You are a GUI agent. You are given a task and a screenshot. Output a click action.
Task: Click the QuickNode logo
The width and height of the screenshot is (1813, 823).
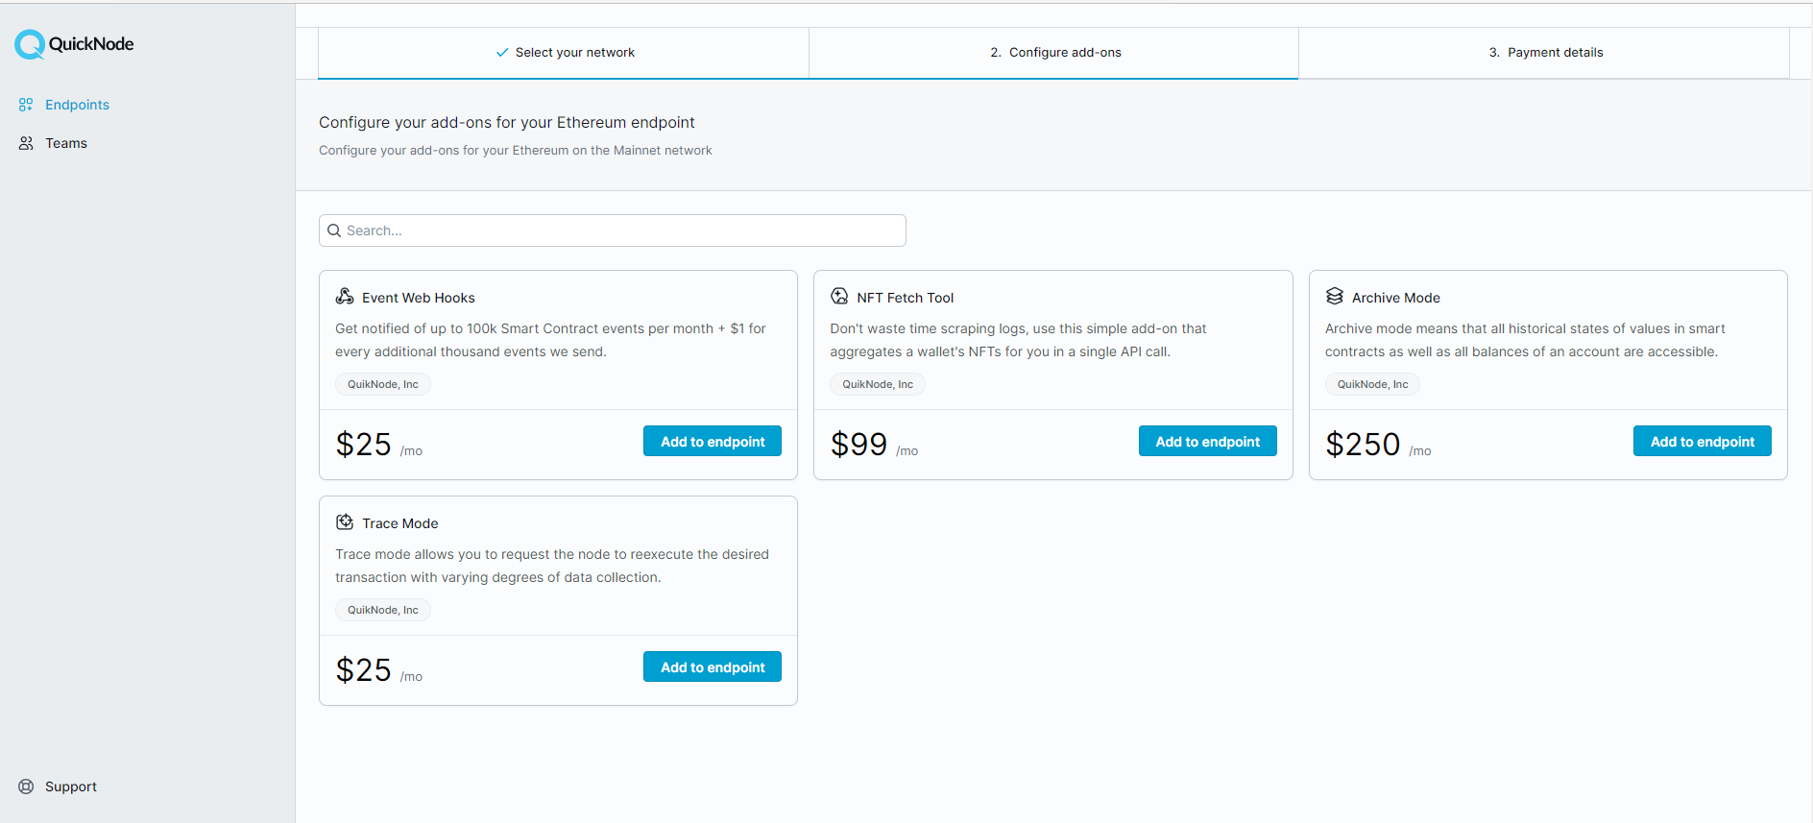[74, 44]
